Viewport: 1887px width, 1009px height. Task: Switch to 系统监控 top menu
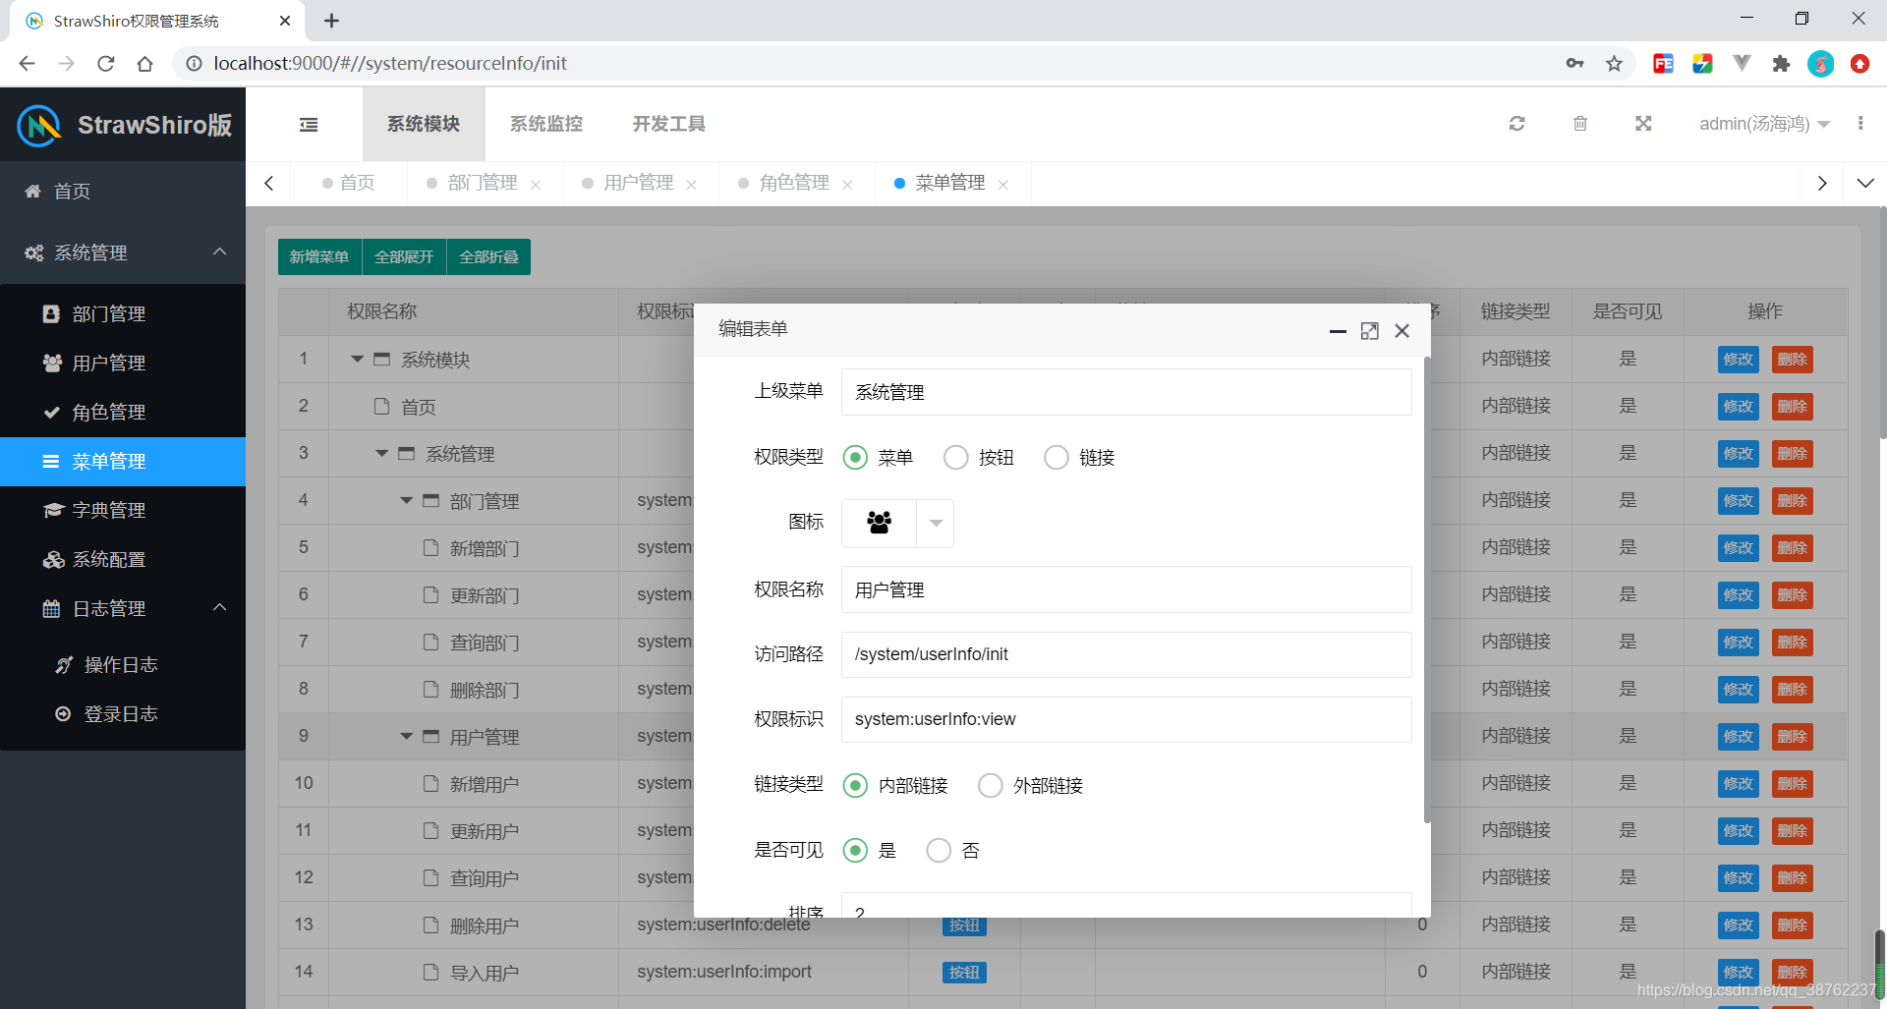pos(546,124)
